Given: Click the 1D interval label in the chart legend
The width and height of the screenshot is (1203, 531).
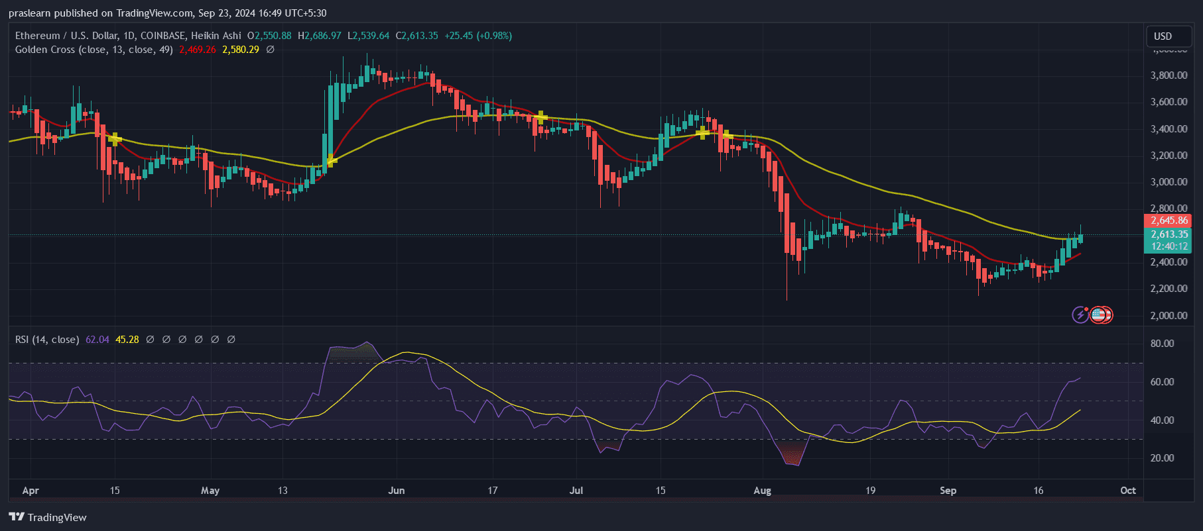Looking at the screenshot, I should point(129,36).
